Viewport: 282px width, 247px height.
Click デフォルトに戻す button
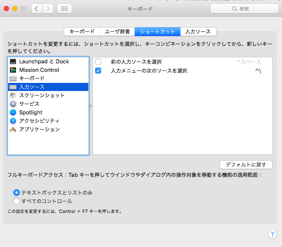point(246,165)
